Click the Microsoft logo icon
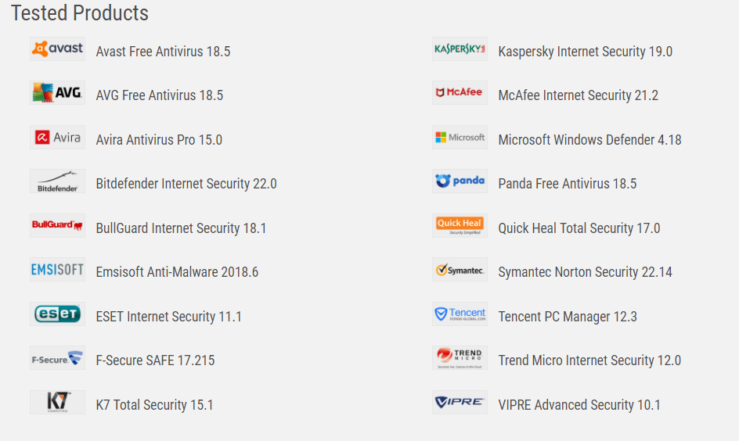Screen dimensions: 739x441 click(460, 138)
